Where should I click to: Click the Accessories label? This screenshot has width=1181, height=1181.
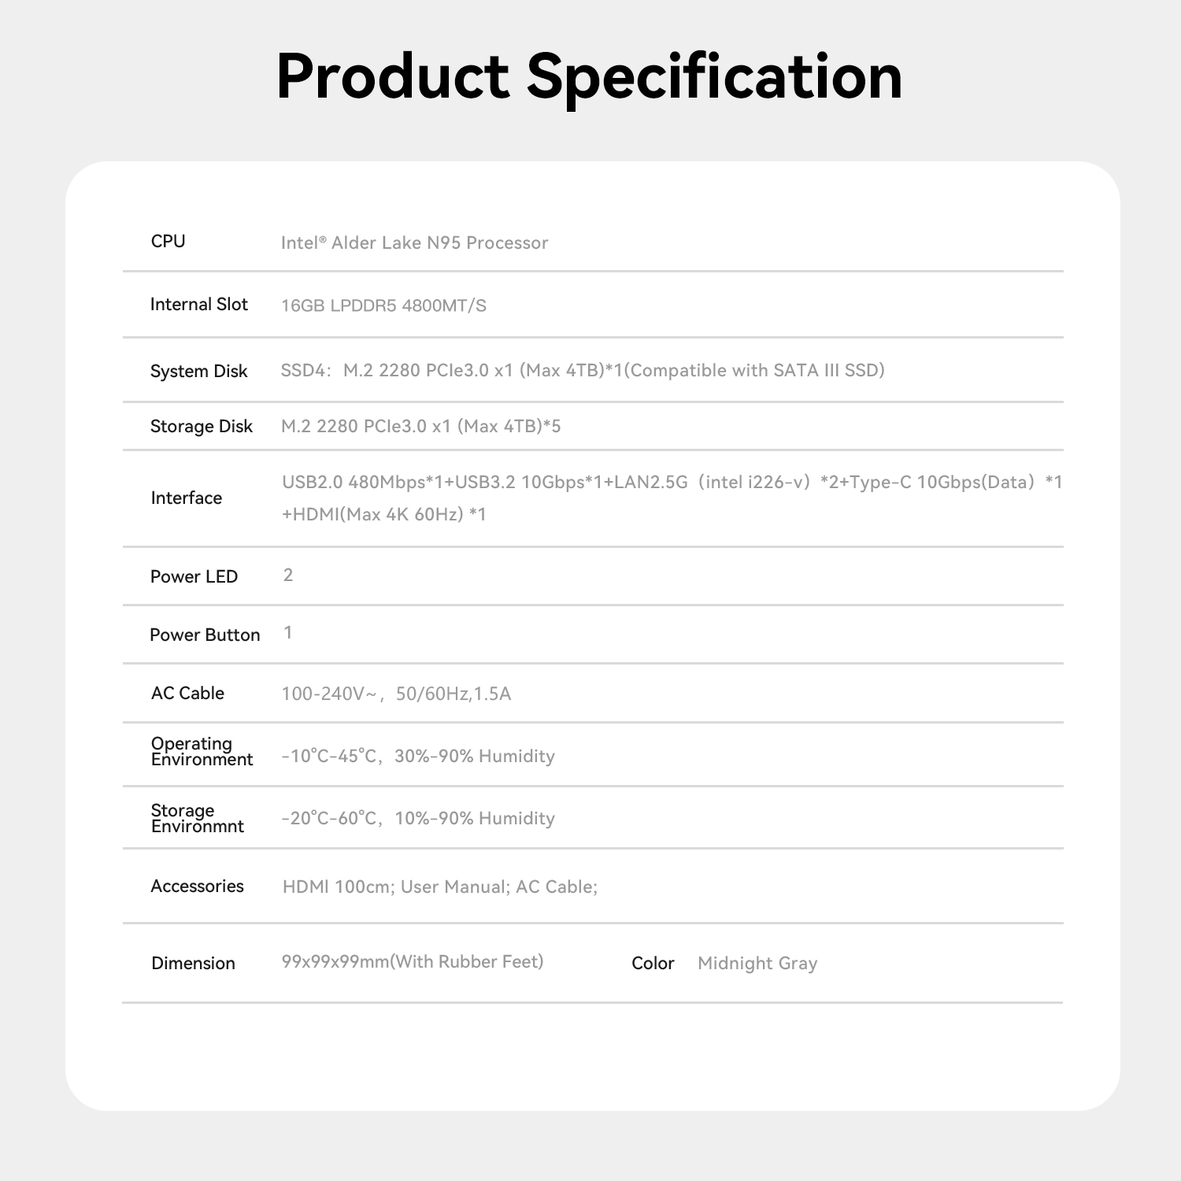tap(197, 886)
